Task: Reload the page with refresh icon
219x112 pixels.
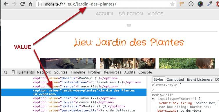Action: tap(22, 4)
